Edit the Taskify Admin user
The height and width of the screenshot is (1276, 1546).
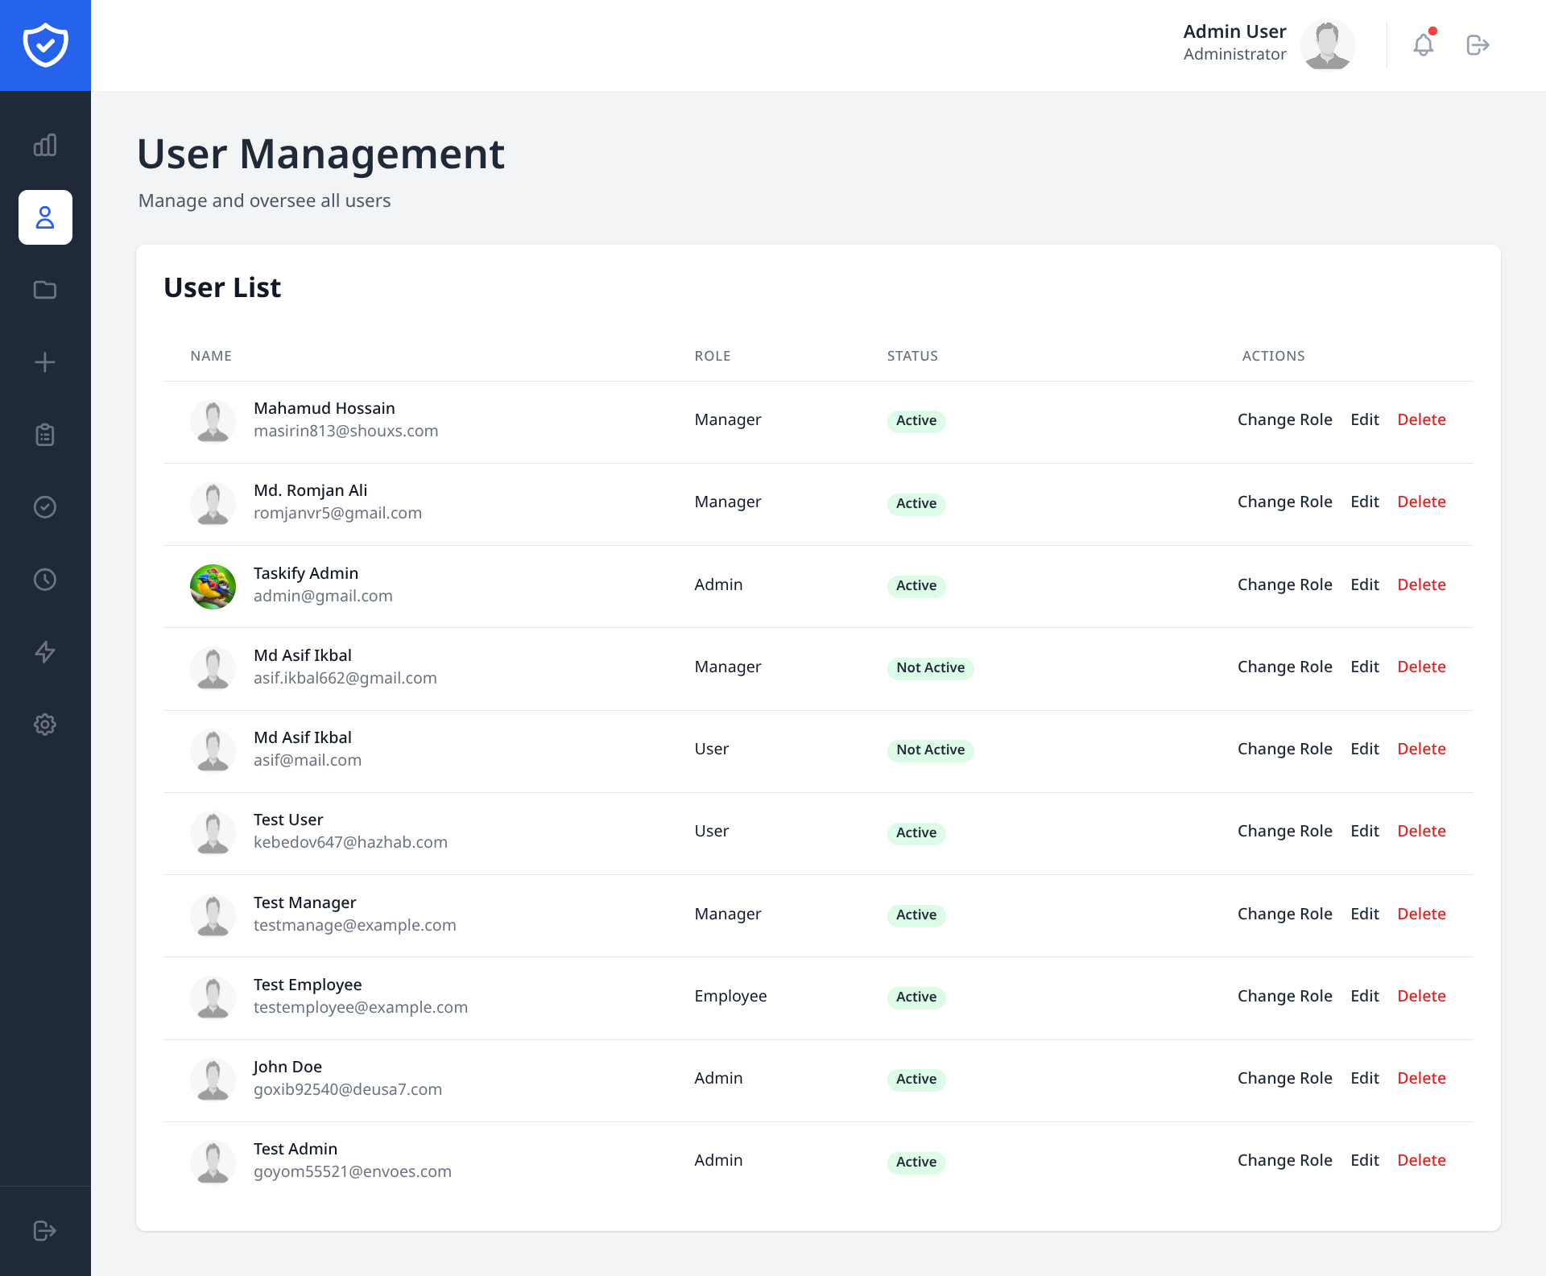point(1364,584)
